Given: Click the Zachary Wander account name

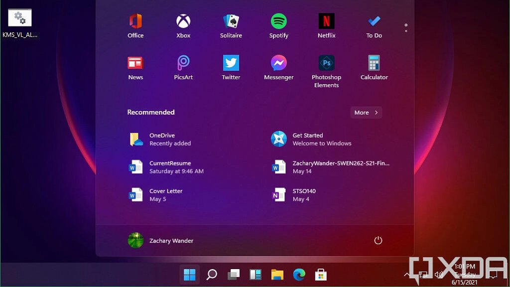Looking at the screenshot, I should [171, 241].
